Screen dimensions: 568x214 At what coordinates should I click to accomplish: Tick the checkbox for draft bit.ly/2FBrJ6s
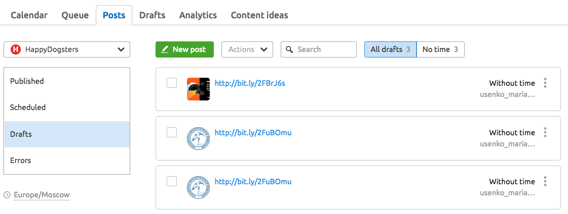click(172, 83)
